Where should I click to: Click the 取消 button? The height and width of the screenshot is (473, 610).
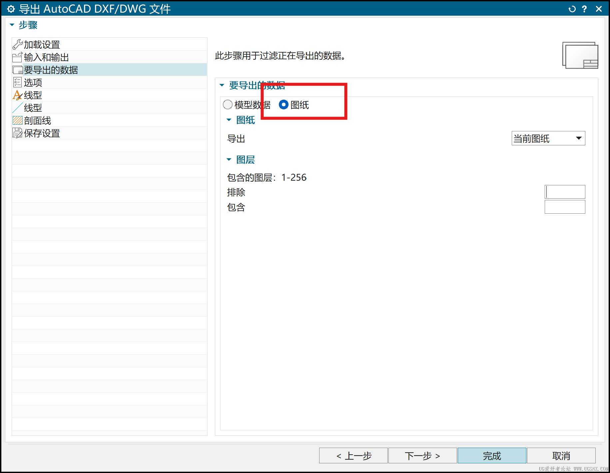[x=561, y=456]
